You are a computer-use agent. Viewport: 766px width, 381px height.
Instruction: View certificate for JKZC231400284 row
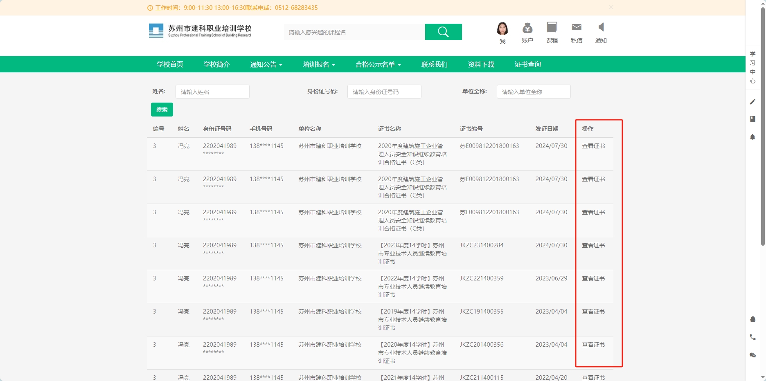593,245
